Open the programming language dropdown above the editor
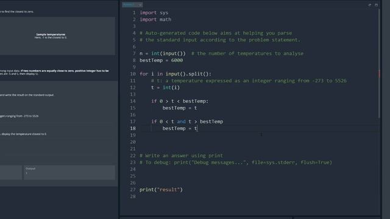Image resolution: width=390 pixels, height=219 pixels. click(132, 5)
